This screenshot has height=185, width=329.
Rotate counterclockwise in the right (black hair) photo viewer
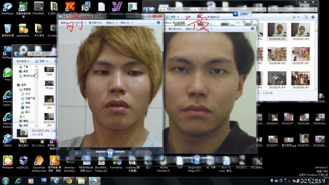pos(217,160)
